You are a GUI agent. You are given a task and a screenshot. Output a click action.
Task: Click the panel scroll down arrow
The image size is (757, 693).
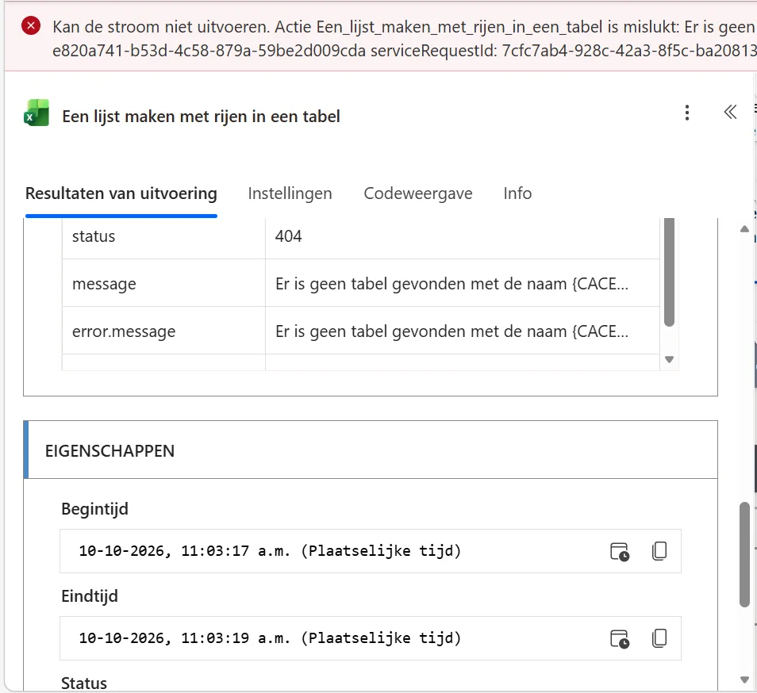(744, 680)
